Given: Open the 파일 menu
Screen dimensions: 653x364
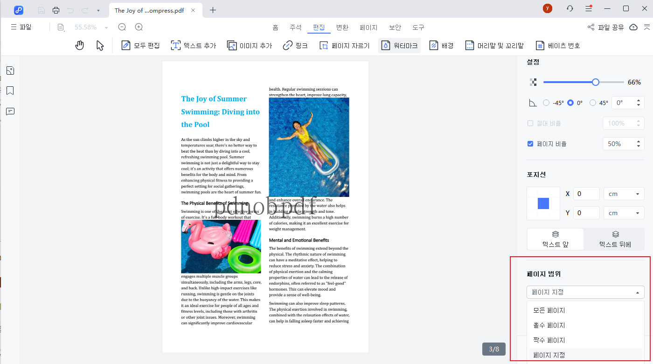Looking at the screenshot, I should pos(21,28).
